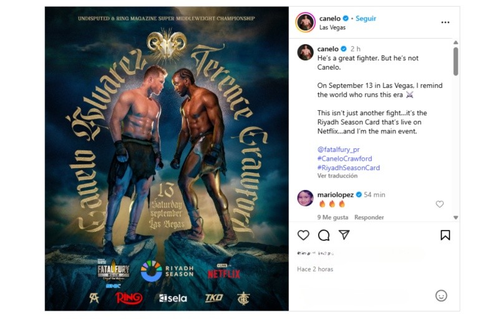Image resolution: width=499 pixels, height=319 pixels.
Task: Open the three-dot more options menu
Action: [x=445, y=22]
